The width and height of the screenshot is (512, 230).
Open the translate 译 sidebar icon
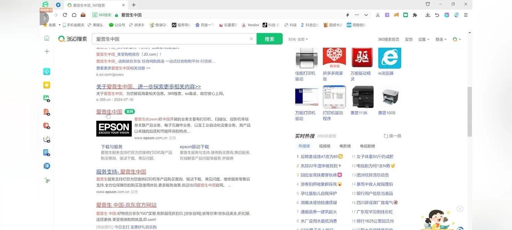[x=47, y=166]
